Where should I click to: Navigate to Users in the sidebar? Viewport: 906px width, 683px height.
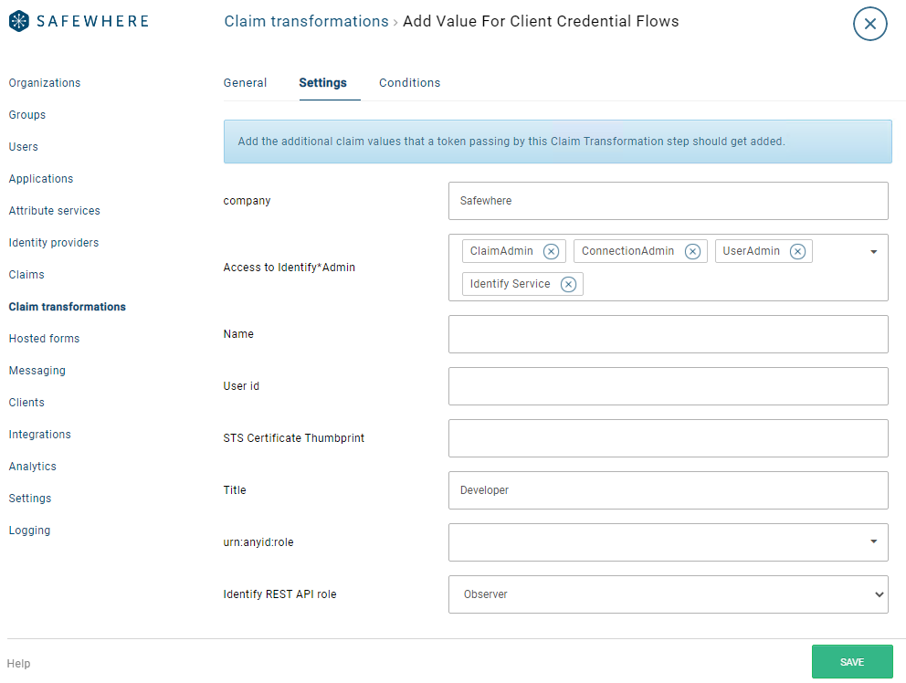[x=23, y=147]
